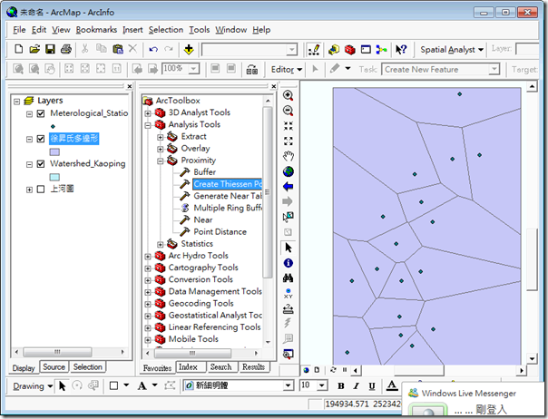Screen dimensions: 548x419
Task: Select the Point Distance tool
Action: point(220,231)
